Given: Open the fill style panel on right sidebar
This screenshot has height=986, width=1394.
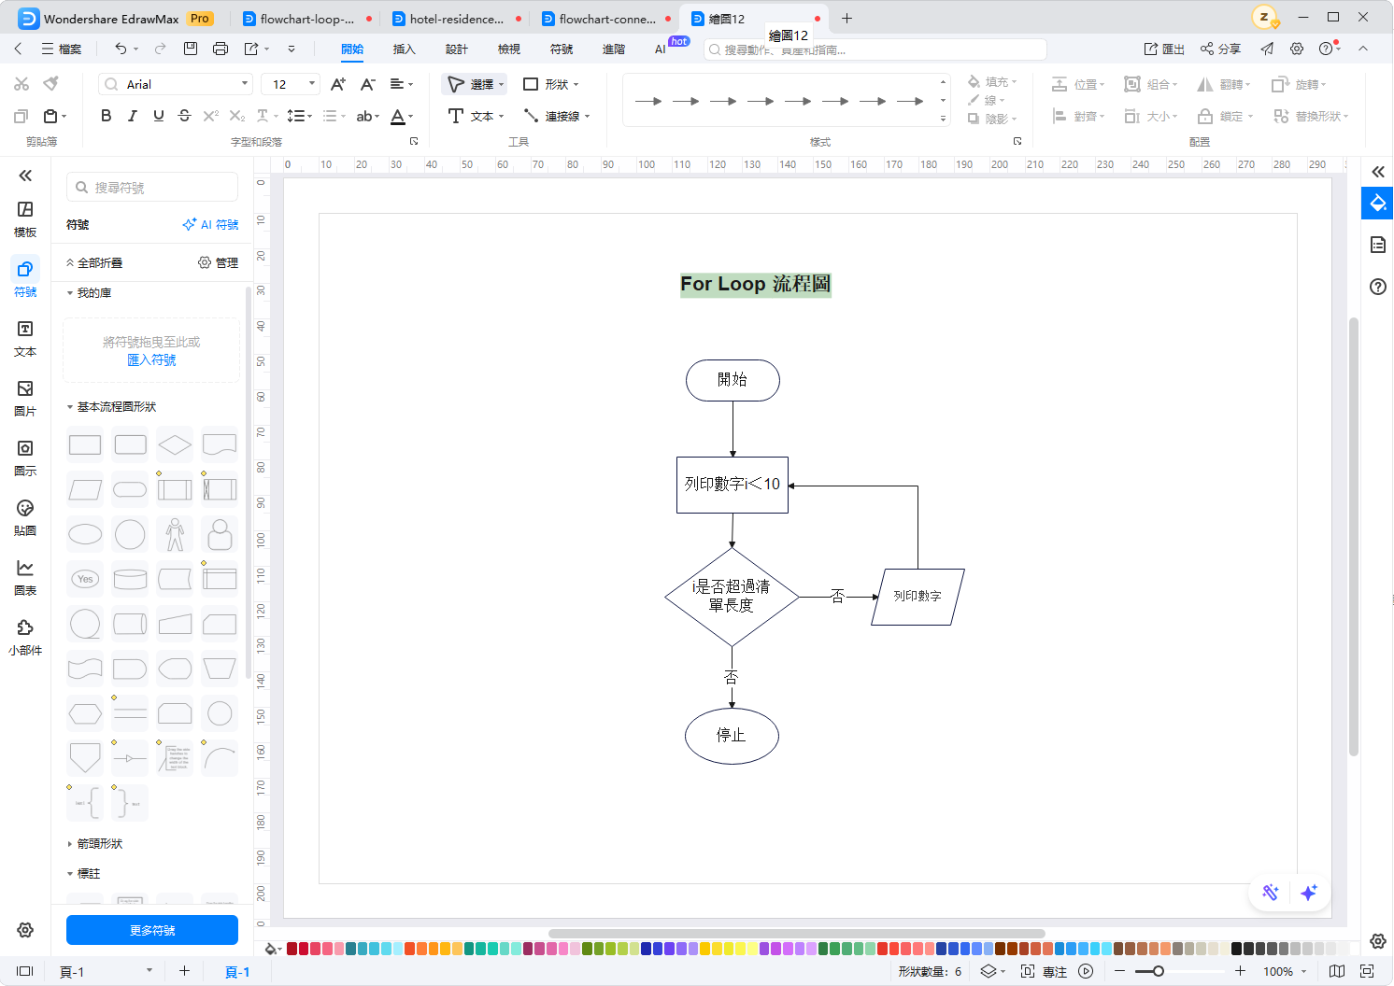Looking at the screenshot, I should 1377,204.
